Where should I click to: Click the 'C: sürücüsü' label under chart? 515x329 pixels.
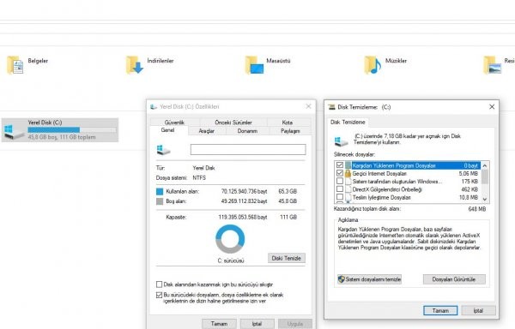click(x=231, y=260)
